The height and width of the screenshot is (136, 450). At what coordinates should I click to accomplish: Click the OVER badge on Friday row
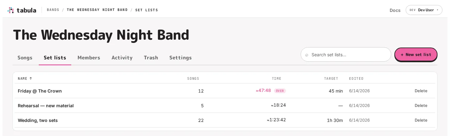(x=280, y=91)
